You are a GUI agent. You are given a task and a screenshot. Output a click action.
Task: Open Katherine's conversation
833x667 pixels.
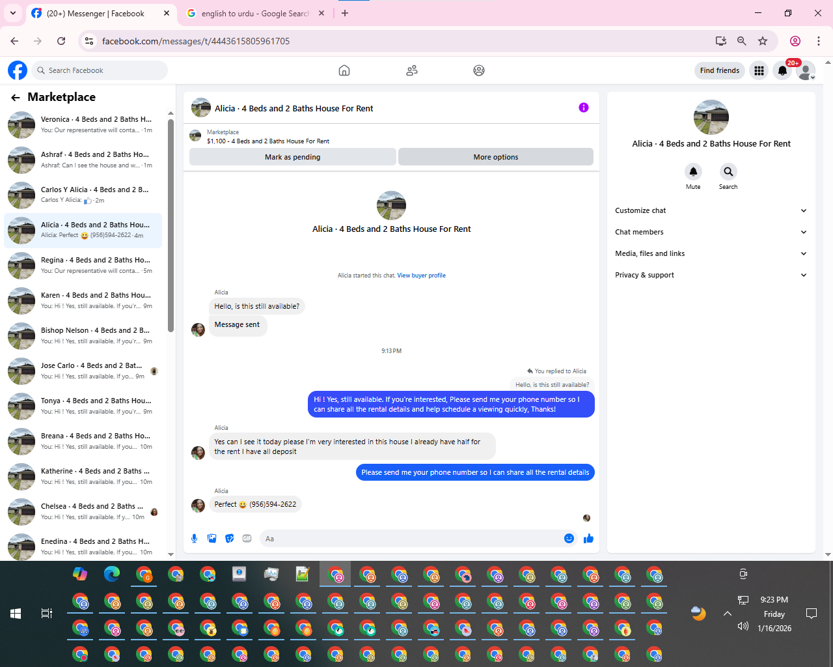point(83,477)
